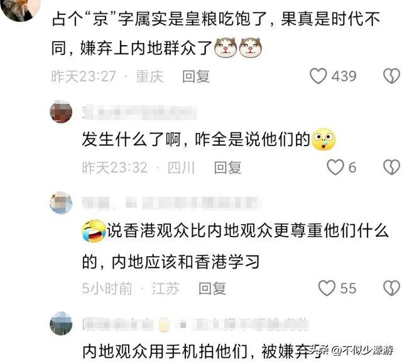Like the Sichuan reply with 6 likes
This screenshot has height=364, width=402.
pyautogui.click(x=335, y=168)
